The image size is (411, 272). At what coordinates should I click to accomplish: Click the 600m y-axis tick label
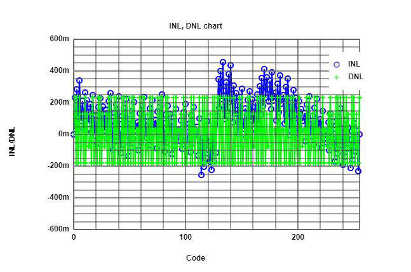coord(59,39)
